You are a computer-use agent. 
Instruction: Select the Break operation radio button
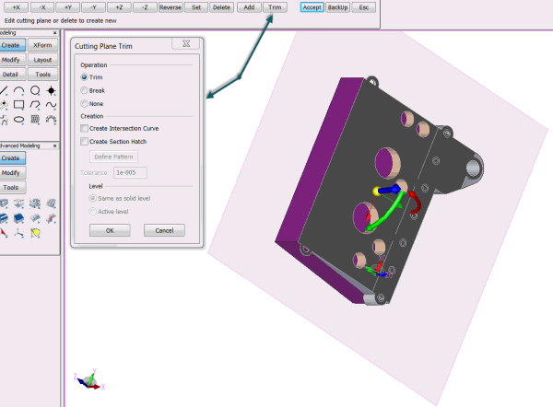(85, 90)
